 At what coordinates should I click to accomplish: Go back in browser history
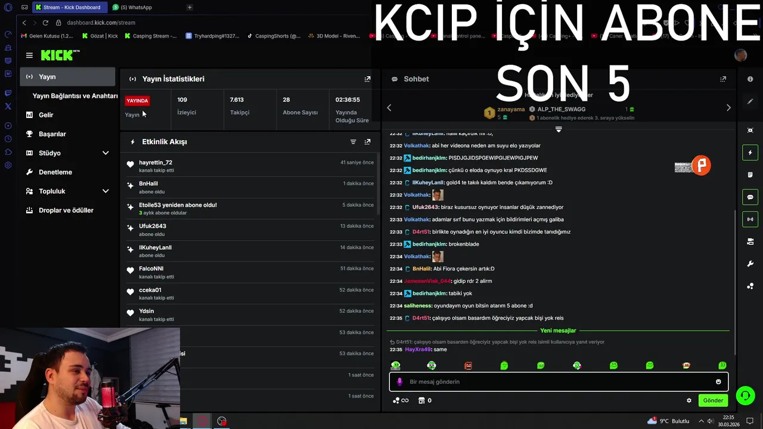(x=24, y=23)
